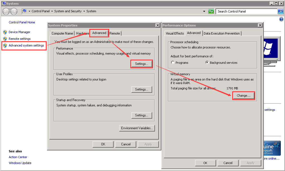285x171 pixels.
Task: Click the Back navigation arrow
Action: tap(6, 11)
